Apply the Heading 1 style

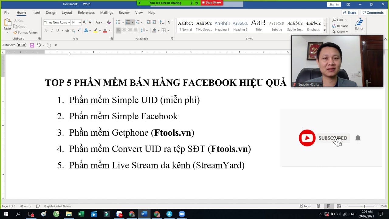tap(222, 26)
